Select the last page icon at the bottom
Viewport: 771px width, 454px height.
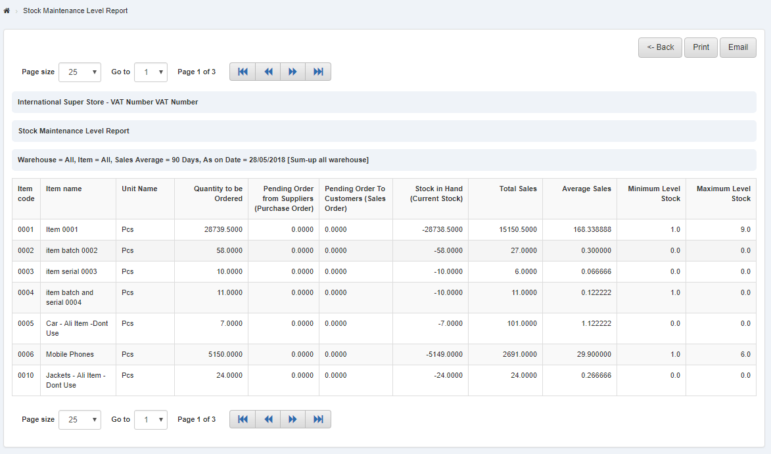(317, 419)
